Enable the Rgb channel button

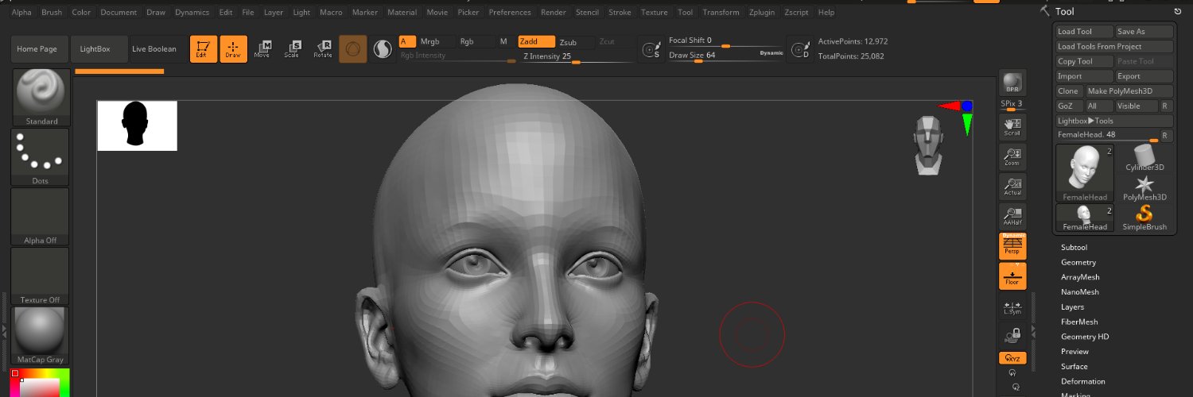pyautogui.click(x=476, y=41)
